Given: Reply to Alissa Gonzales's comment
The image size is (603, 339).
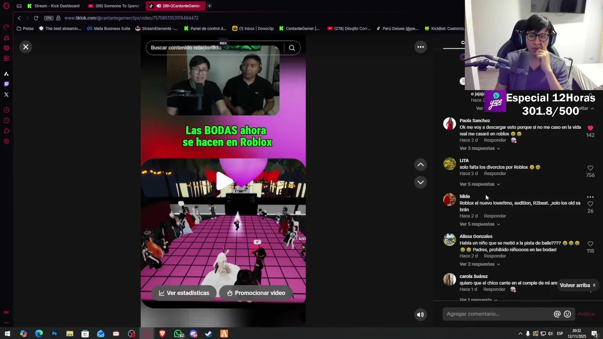Looking at the screenshot, I should [x=495, y=256].
